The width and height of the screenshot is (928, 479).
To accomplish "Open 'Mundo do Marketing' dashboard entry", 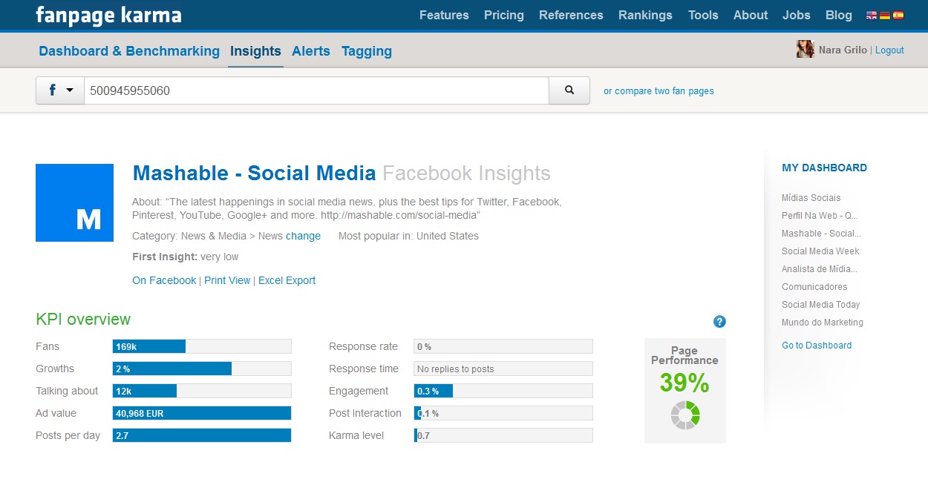I will tap(823, 323).
